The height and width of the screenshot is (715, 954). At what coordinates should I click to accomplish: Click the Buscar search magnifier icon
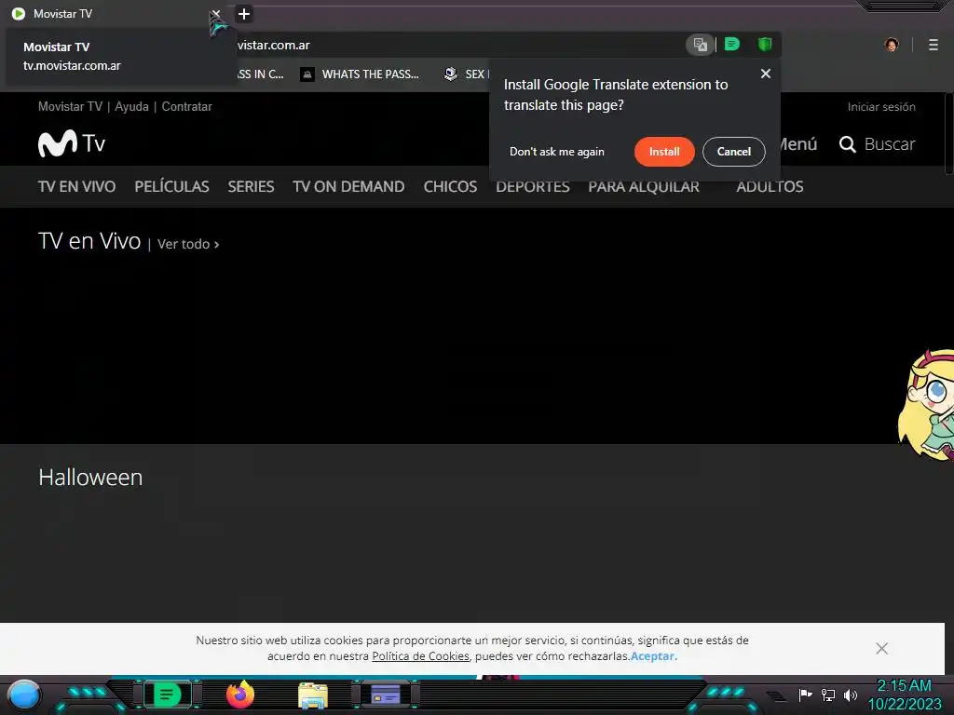pyautogui.click(x=848, y=144)
